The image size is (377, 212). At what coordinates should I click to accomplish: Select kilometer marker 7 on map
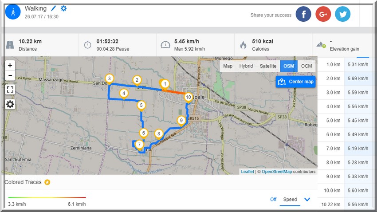pyautogui.click(x=139, y=145)
